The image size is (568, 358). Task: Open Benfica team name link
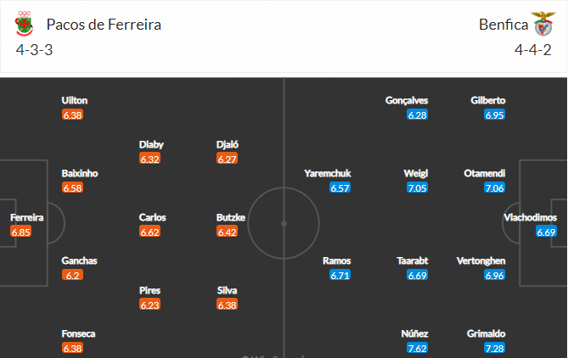503,25
